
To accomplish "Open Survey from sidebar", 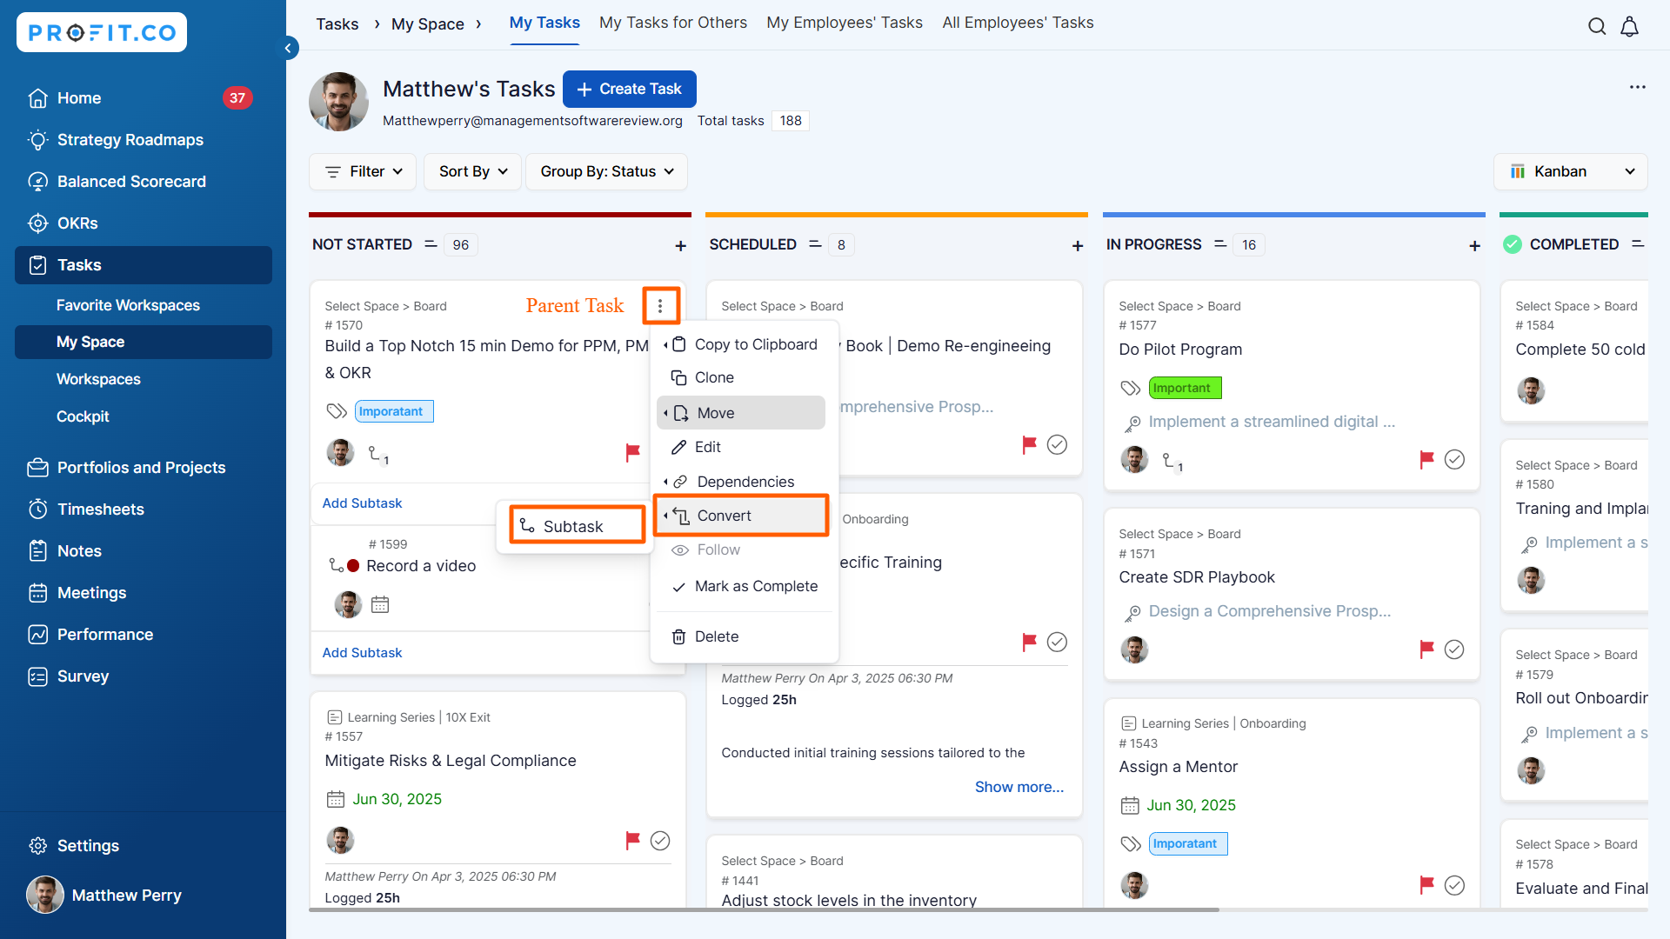I will coord(83,676).
